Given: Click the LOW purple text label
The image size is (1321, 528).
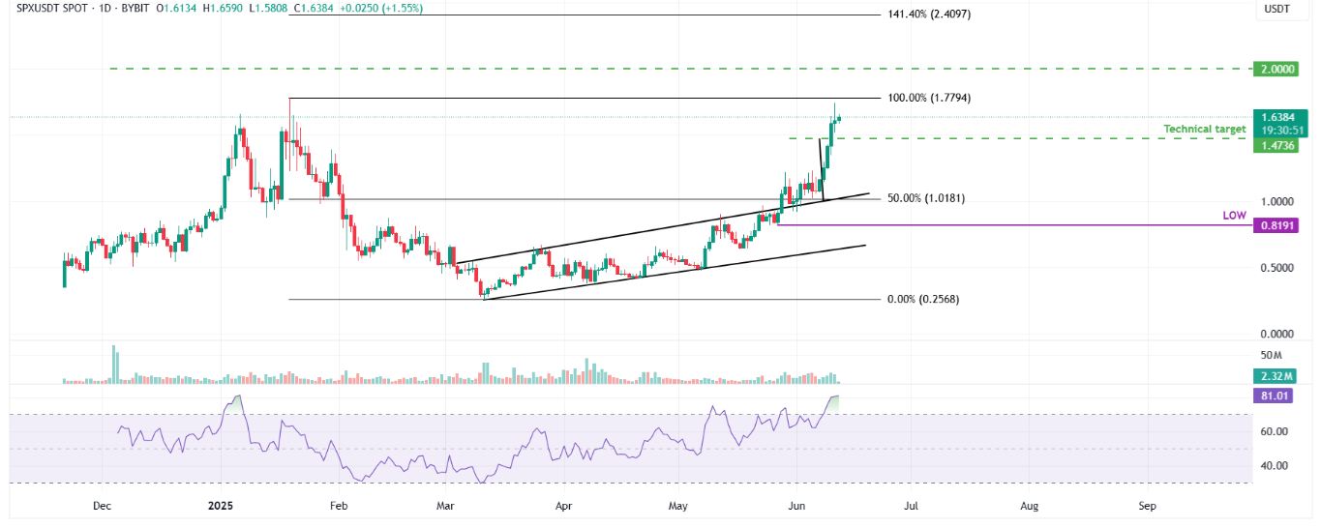Looking at the screenshot, I should pyautogui.click(x=1234, y=216).
